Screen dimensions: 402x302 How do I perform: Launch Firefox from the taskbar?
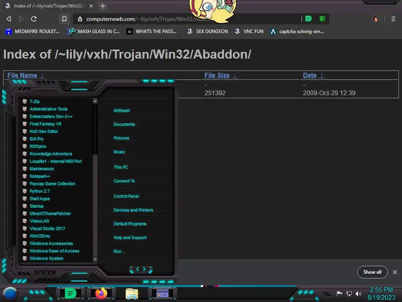101,293
